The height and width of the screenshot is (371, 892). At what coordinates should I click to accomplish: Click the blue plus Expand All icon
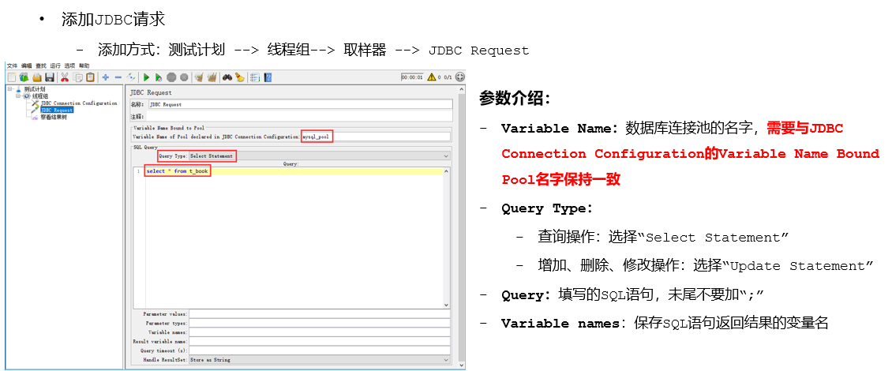105,77
